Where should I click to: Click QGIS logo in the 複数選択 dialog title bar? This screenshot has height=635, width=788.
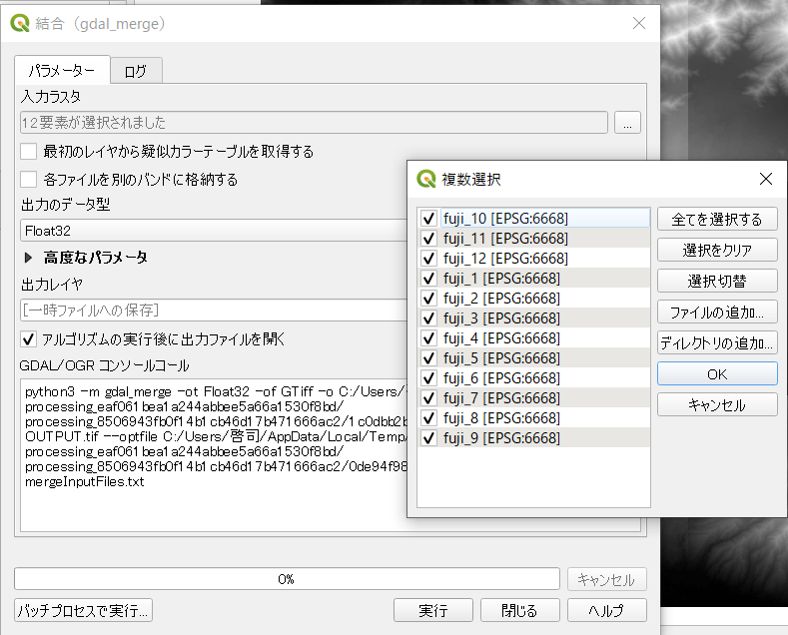[426, 179]
